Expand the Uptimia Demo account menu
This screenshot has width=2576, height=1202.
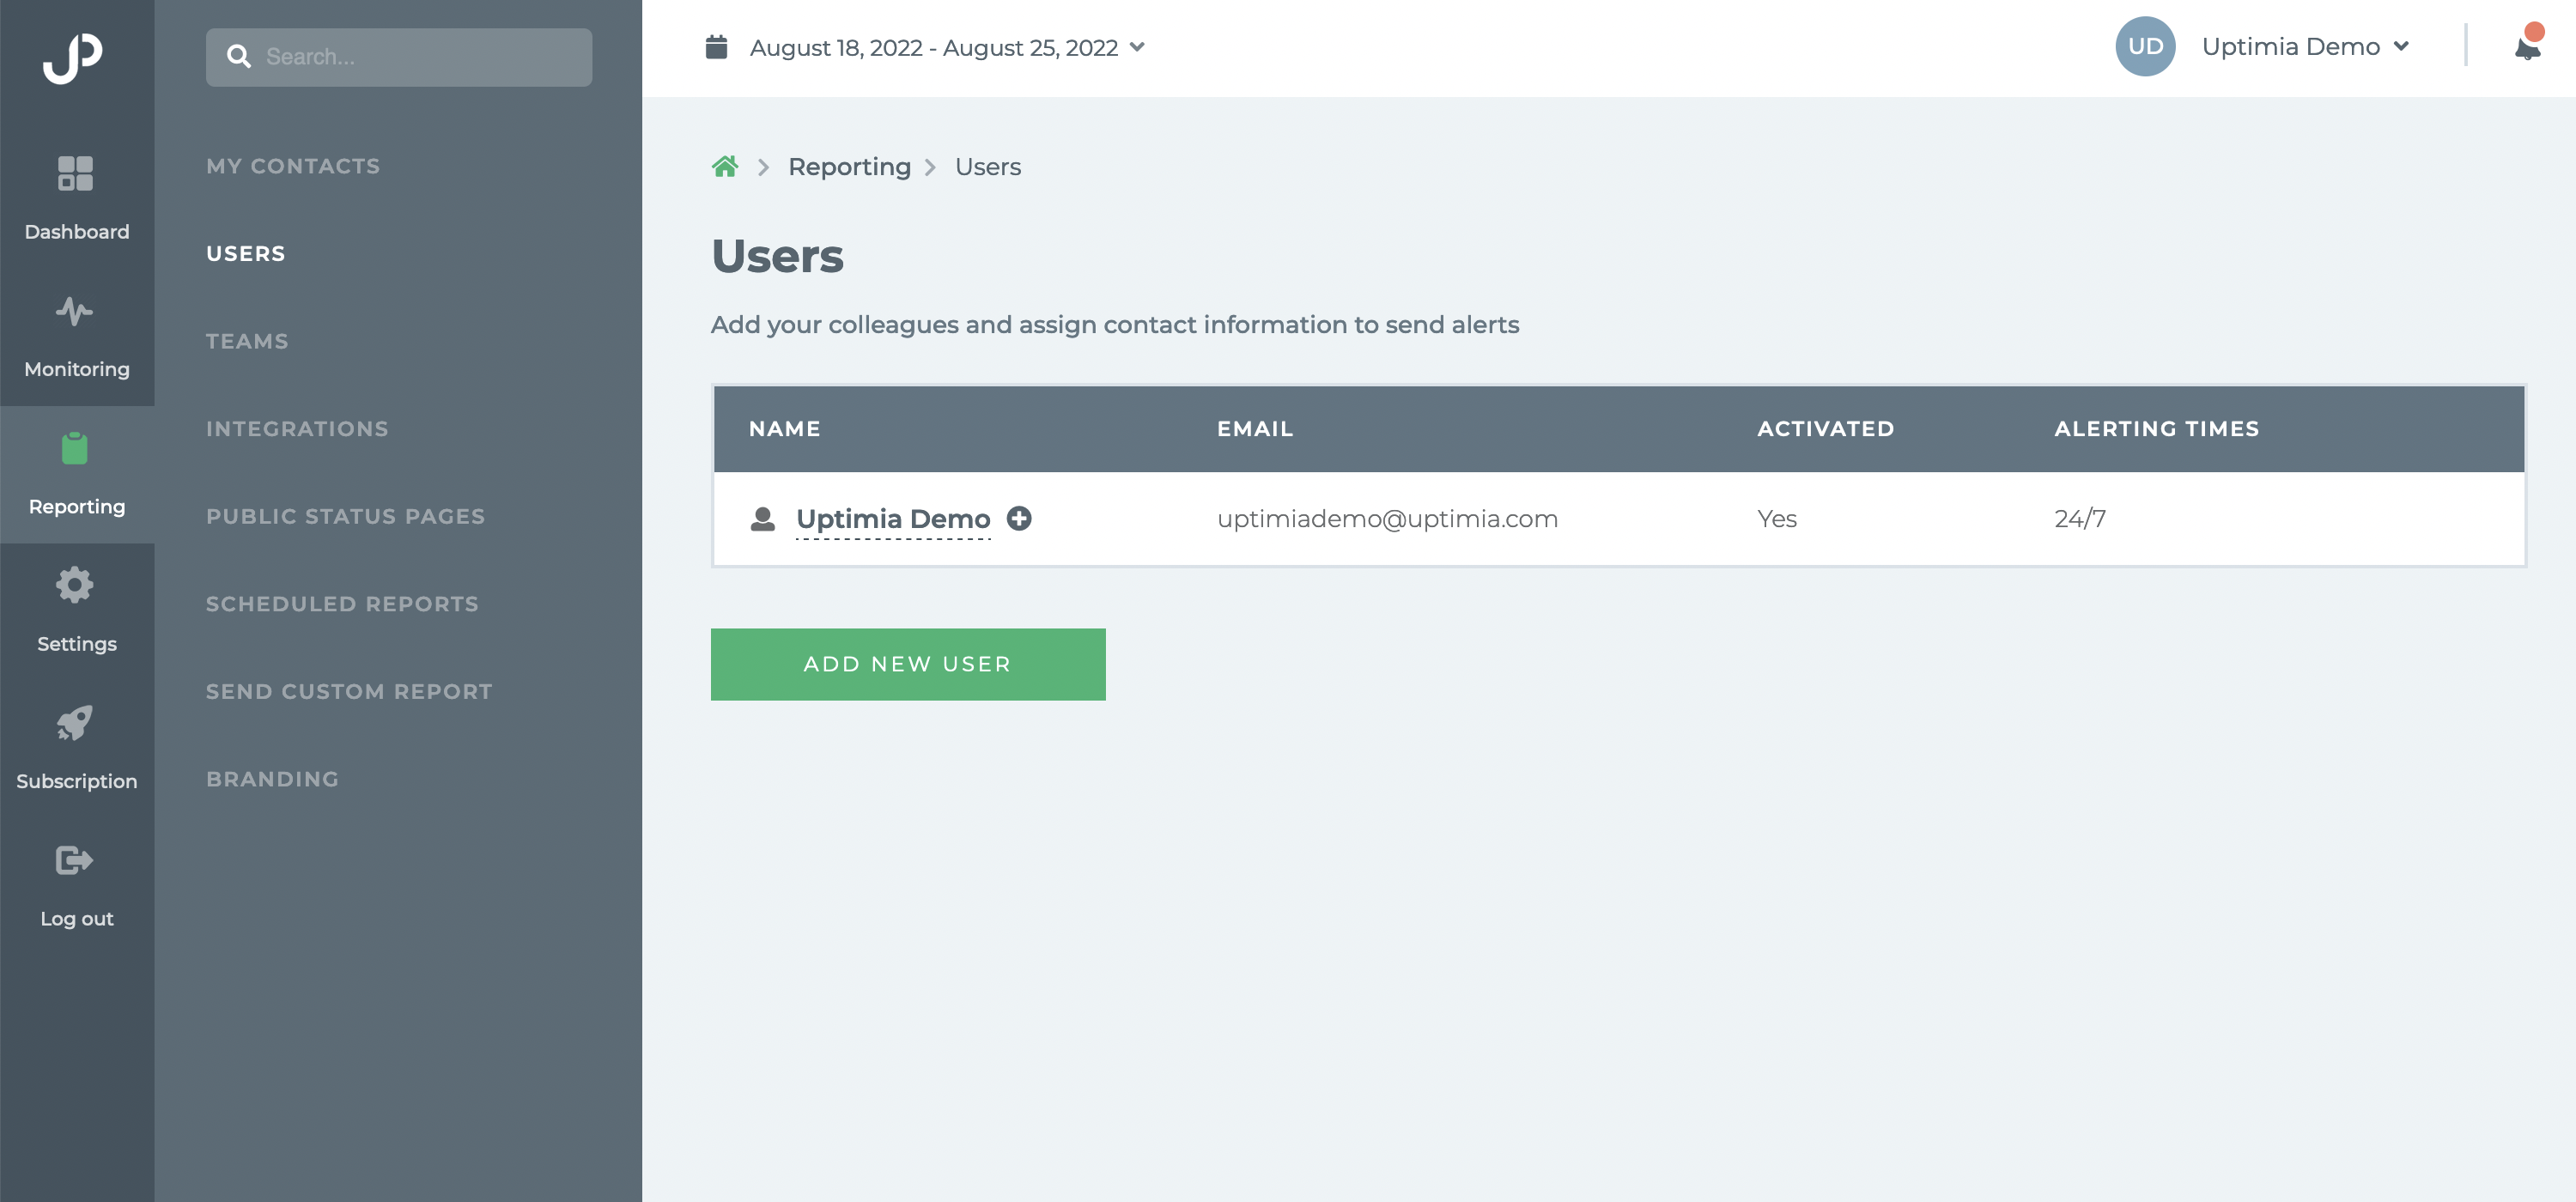pos(2305,47)
